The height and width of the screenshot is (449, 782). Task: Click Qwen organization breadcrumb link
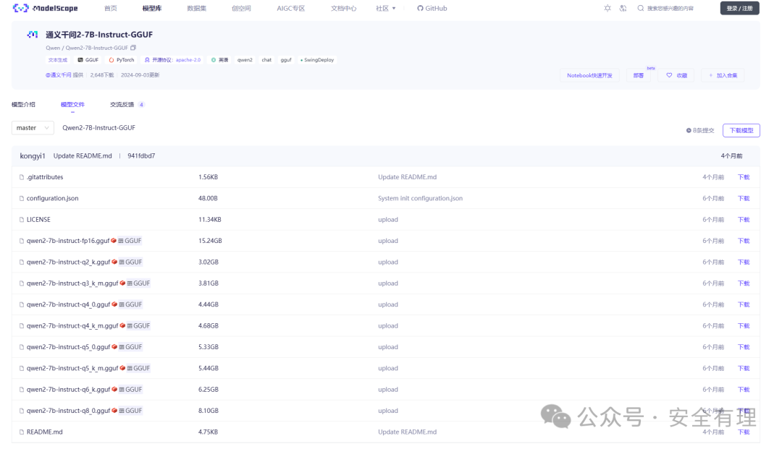pyautogui.click(x=53, y=48)
